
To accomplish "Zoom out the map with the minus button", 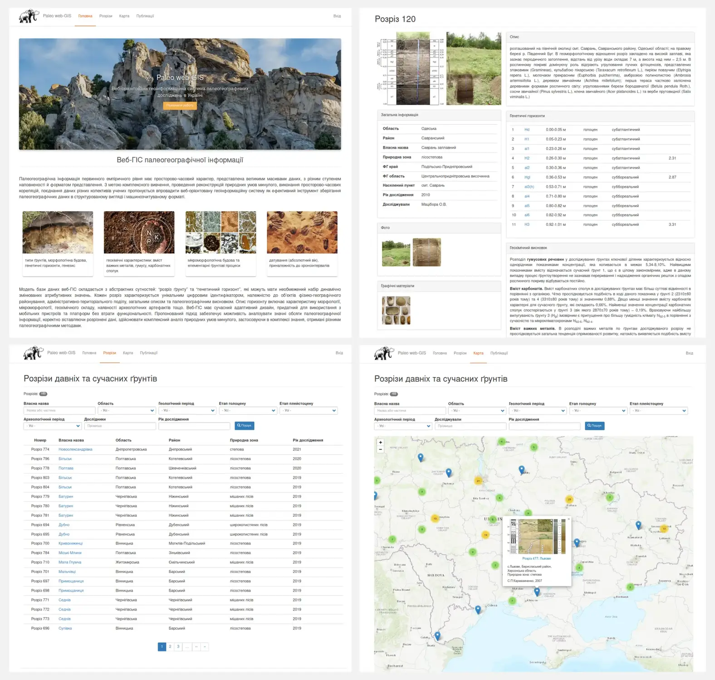I will [x=381, y=450].
